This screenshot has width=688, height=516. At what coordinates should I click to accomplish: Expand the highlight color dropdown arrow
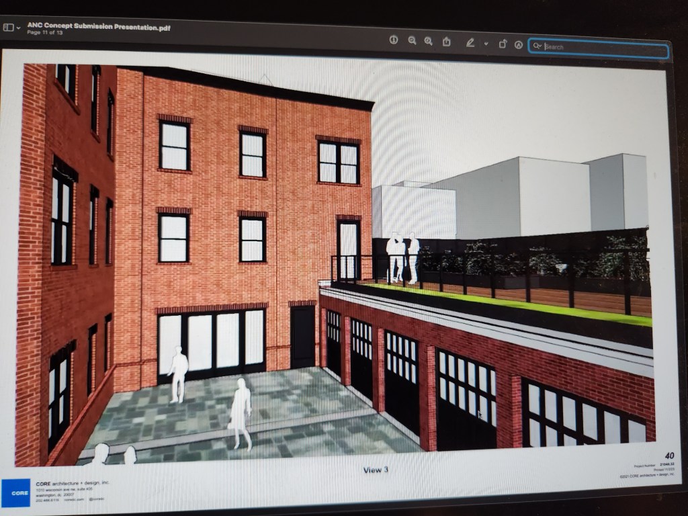click(x=486, y=44)
